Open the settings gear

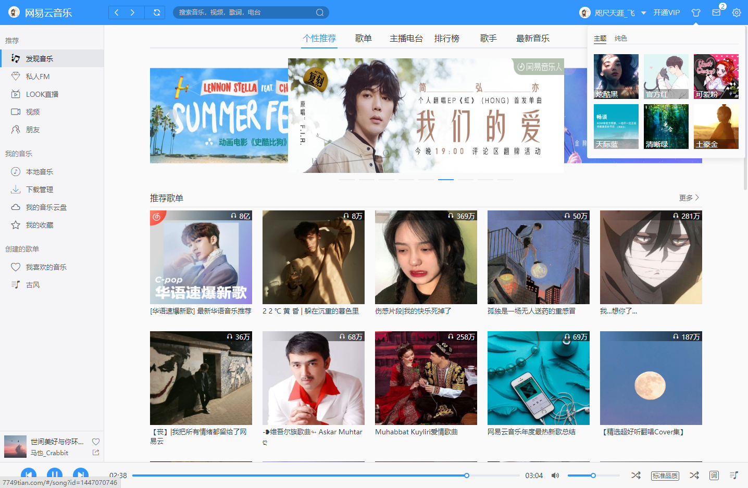[x=737, y=12]
